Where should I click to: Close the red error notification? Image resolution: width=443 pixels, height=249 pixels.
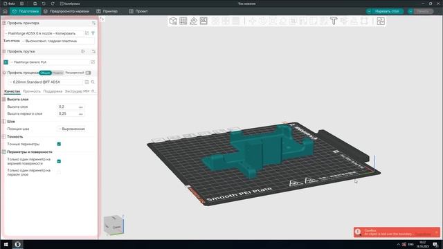pos(436,232)
